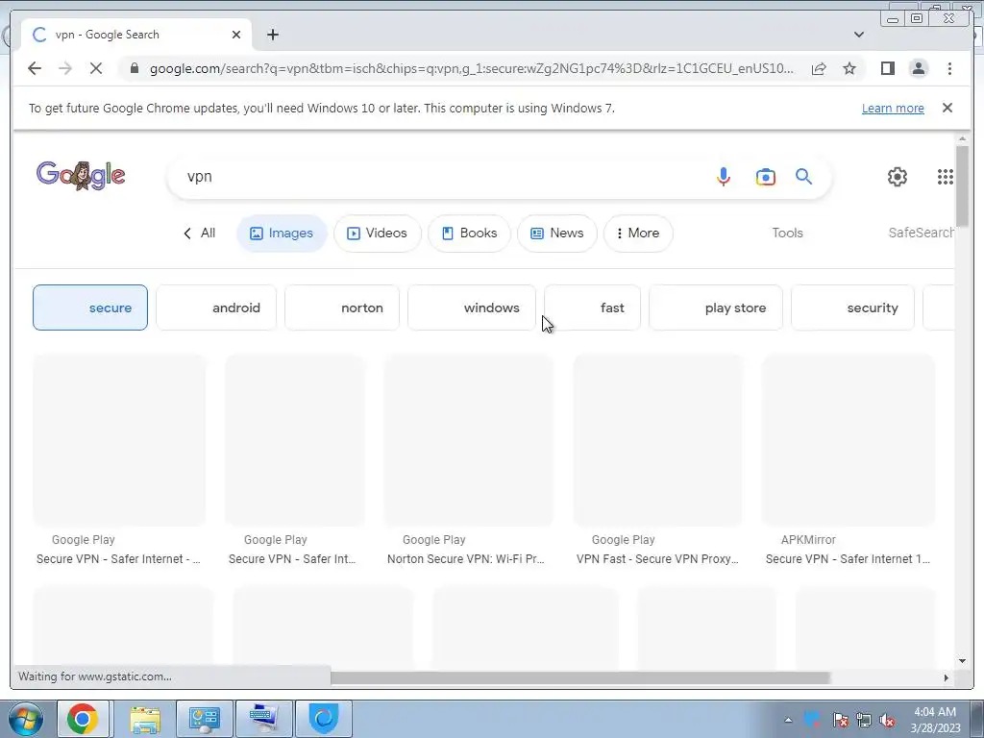The width and height of the screenshot is (984, 738).
Task: Switch to News results
Action: click(557, 234)
